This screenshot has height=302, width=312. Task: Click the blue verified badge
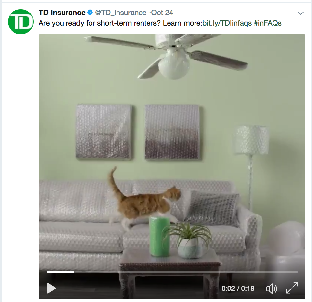coord(90,13)
